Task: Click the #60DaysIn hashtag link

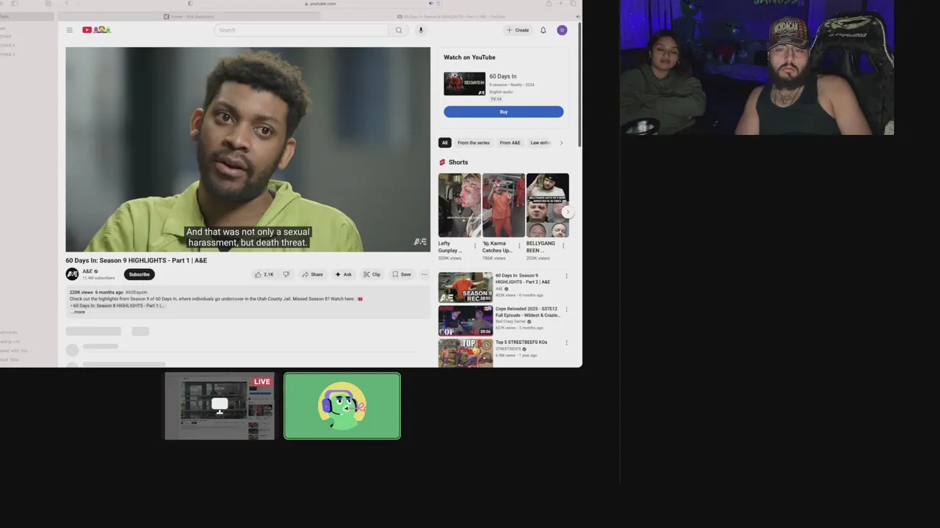Action: click(136, 293)
